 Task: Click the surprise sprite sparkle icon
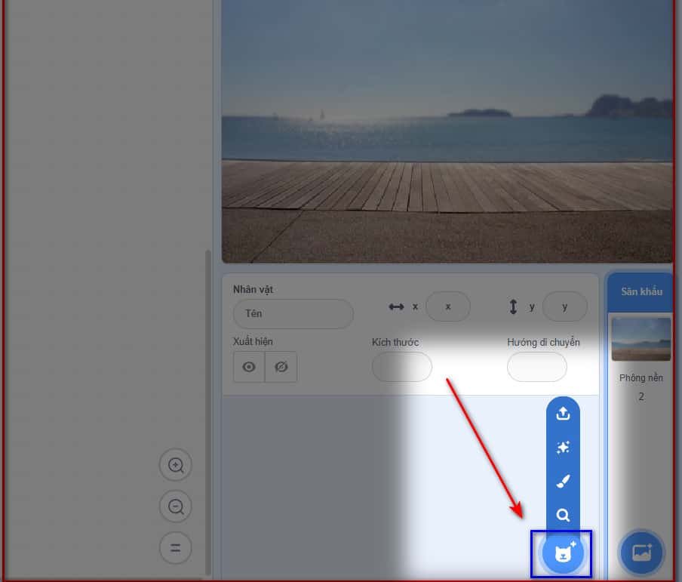(x=563, y=448)
